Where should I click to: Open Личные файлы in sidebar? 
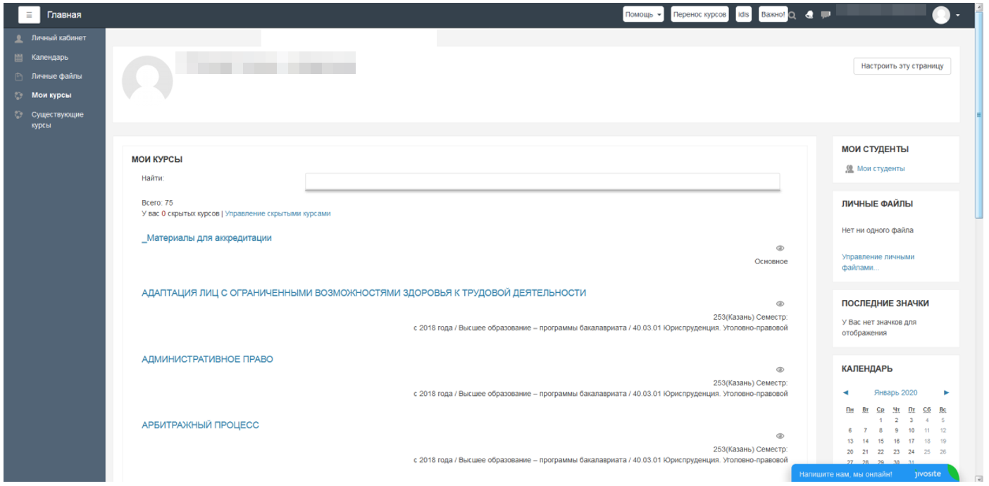[x=56, y=77]
